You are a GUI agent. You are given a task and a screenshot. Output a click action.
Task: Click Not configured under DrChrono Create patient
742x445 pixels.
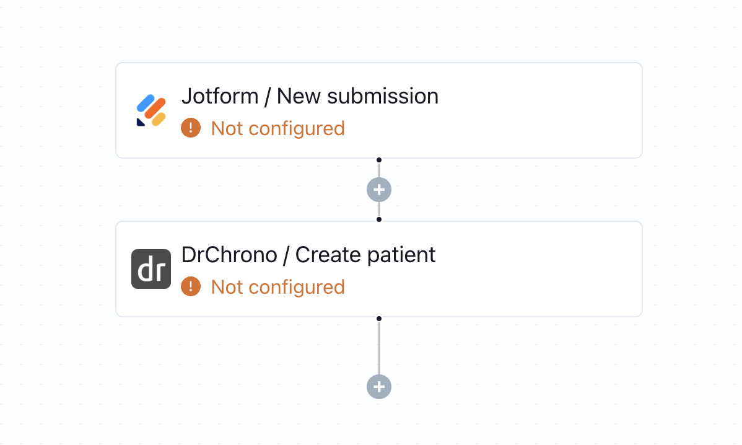pyautogui.click(x=277, y=287)
